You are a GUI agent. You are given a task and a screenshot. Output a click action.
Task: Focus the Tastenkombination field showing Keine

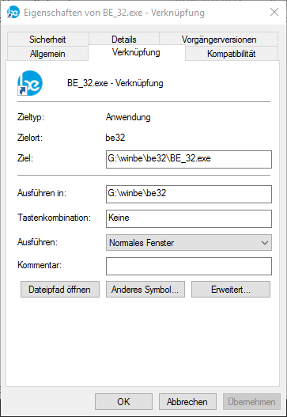[x=189, y=218]
